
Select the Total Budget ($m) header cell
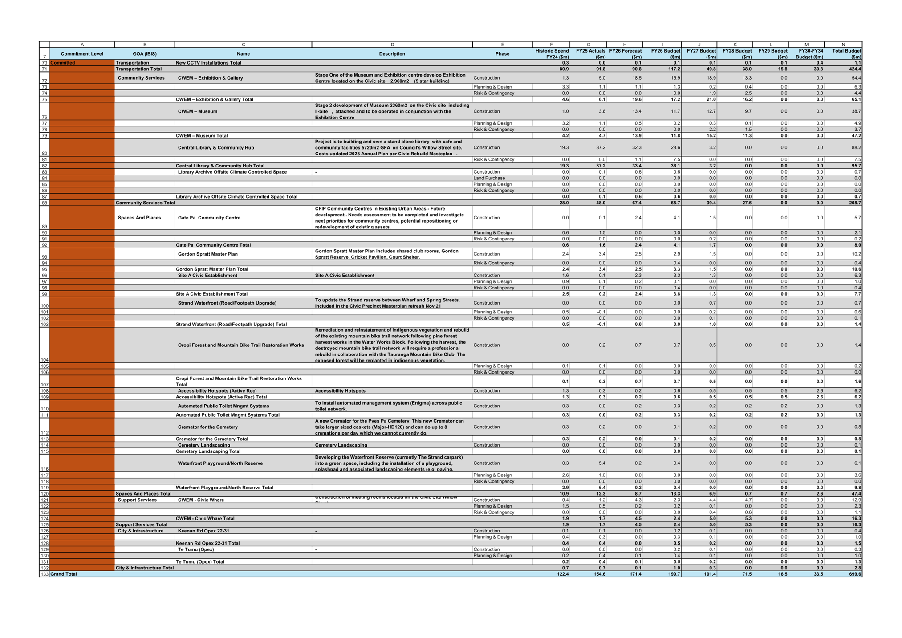[x=843, y=54]
